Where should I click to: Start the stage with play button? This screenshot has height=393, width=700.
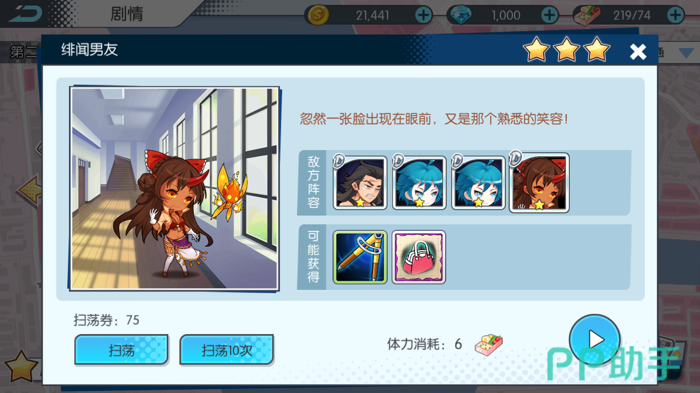pyautogui.click(x=594, y=340)
